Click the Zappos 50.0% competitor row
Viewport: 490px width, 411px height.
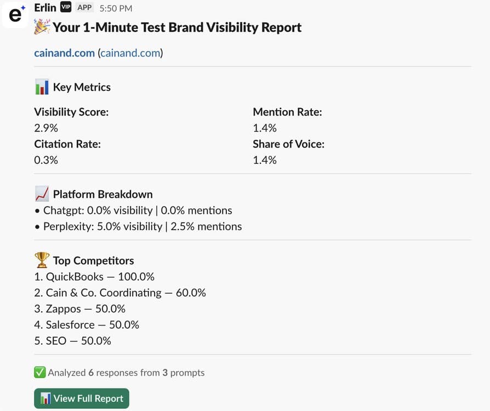(x=79, y=309)
